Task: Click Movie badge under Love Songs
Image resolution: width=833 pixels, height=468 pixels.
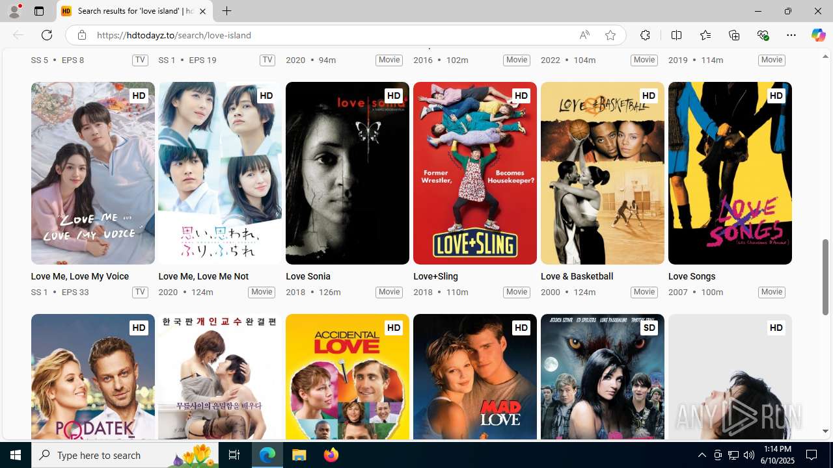Action: pyautogui.click(x=772, y=292)
